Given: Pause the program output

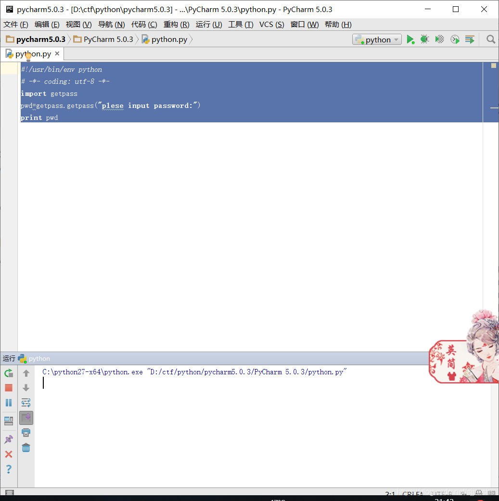Looking at the screenshot, I should pyautogui.click(x=9, y=403).
